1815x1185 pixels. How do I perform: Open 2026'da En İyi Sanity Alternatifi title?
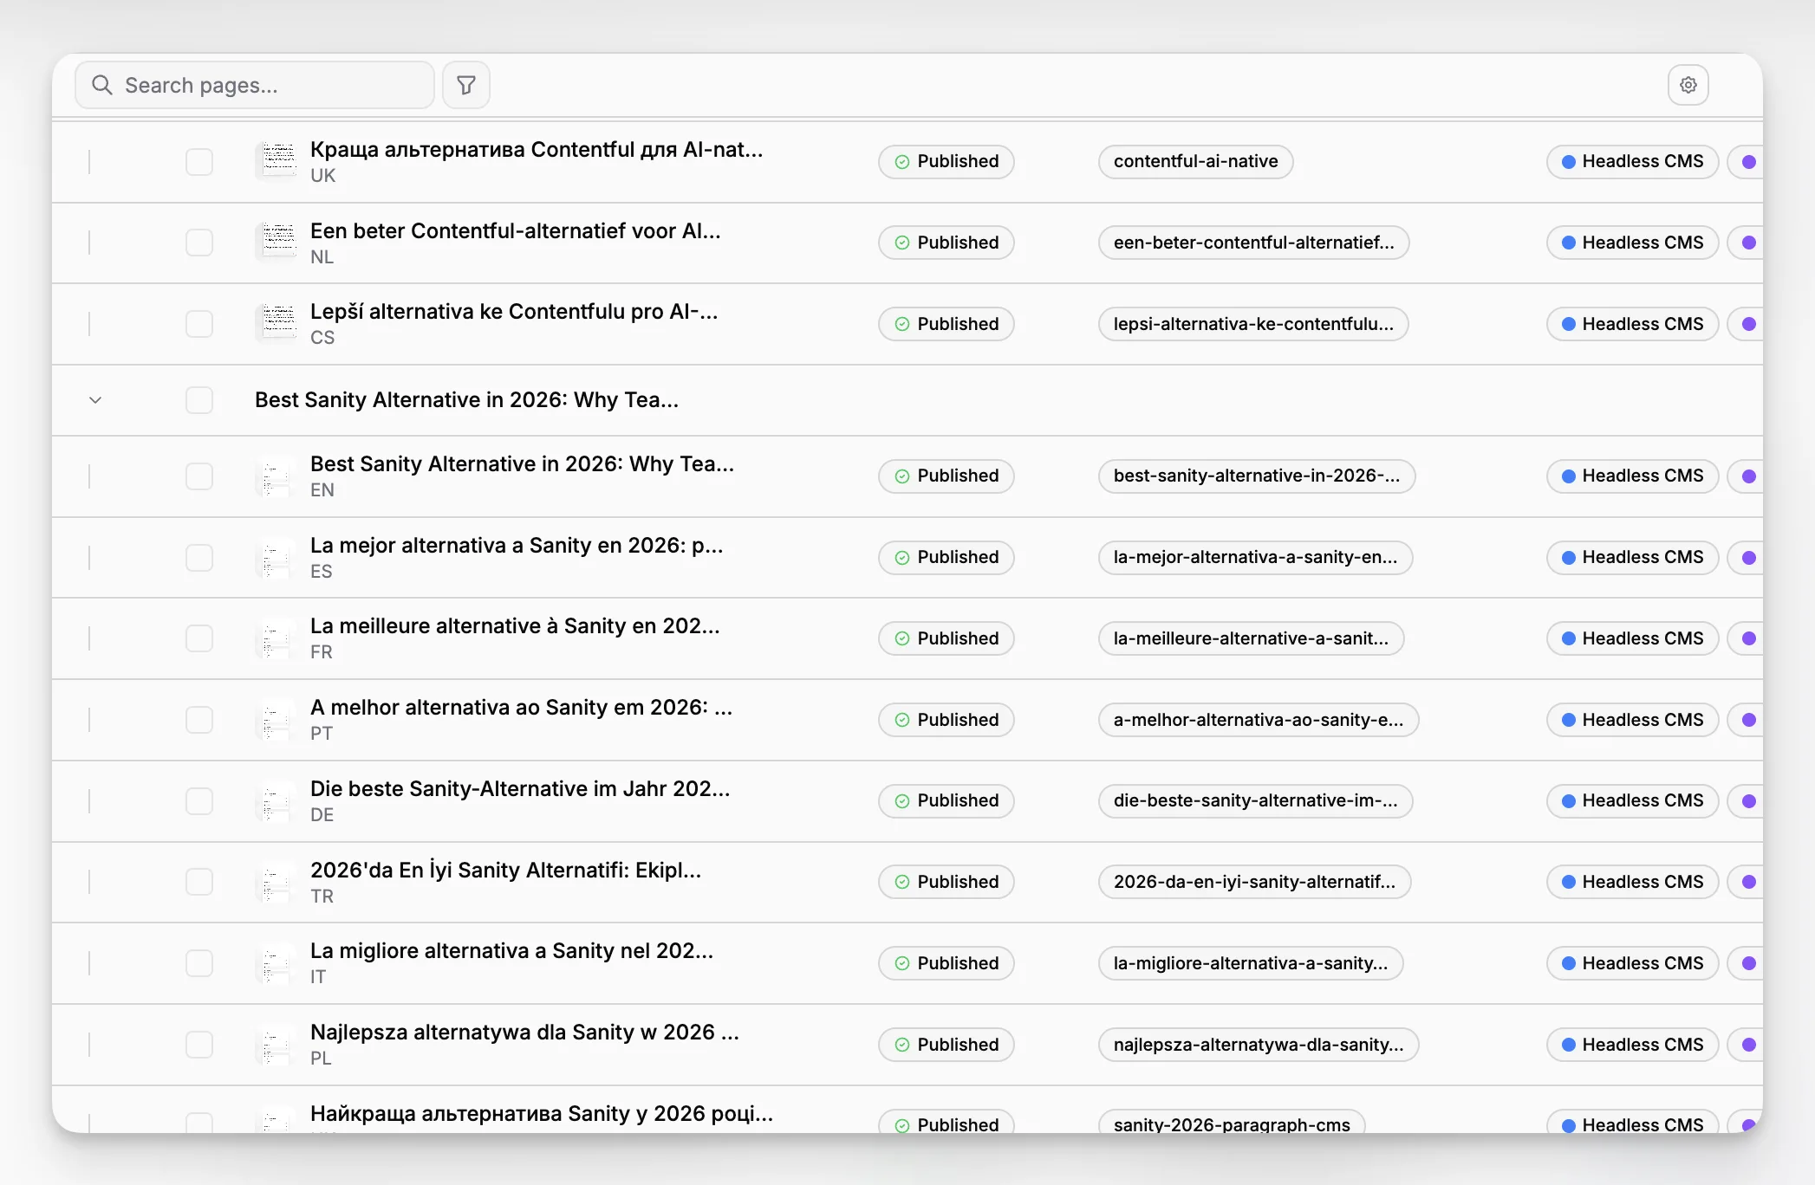506,871
